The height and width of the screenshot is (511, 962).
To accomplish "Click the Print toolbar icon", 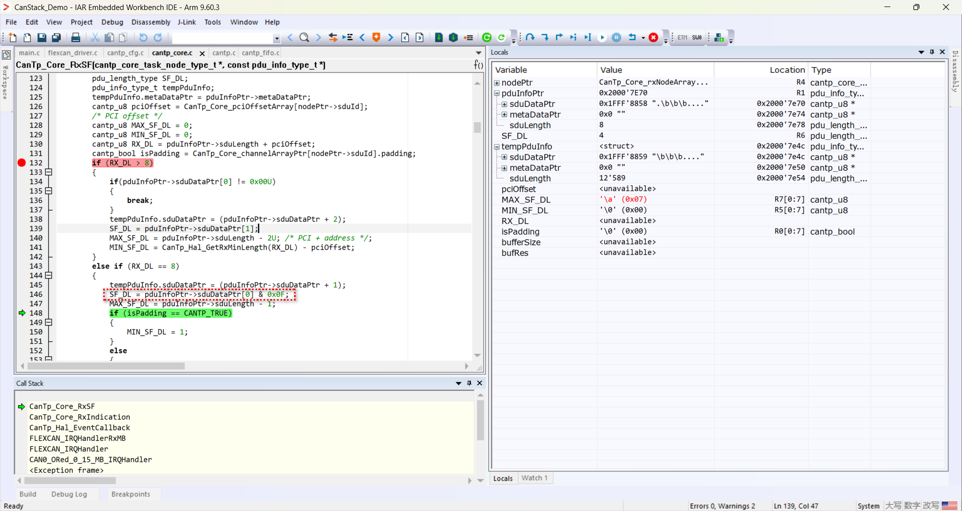I will 76,38.
